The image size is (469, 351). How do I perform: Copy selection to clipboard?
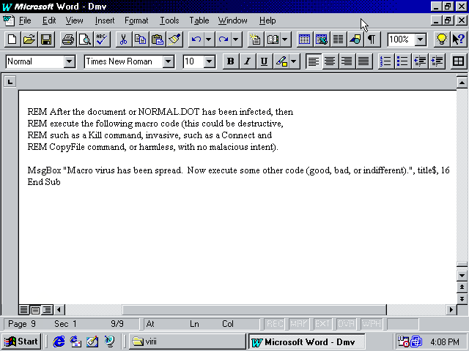click(140, 39)
